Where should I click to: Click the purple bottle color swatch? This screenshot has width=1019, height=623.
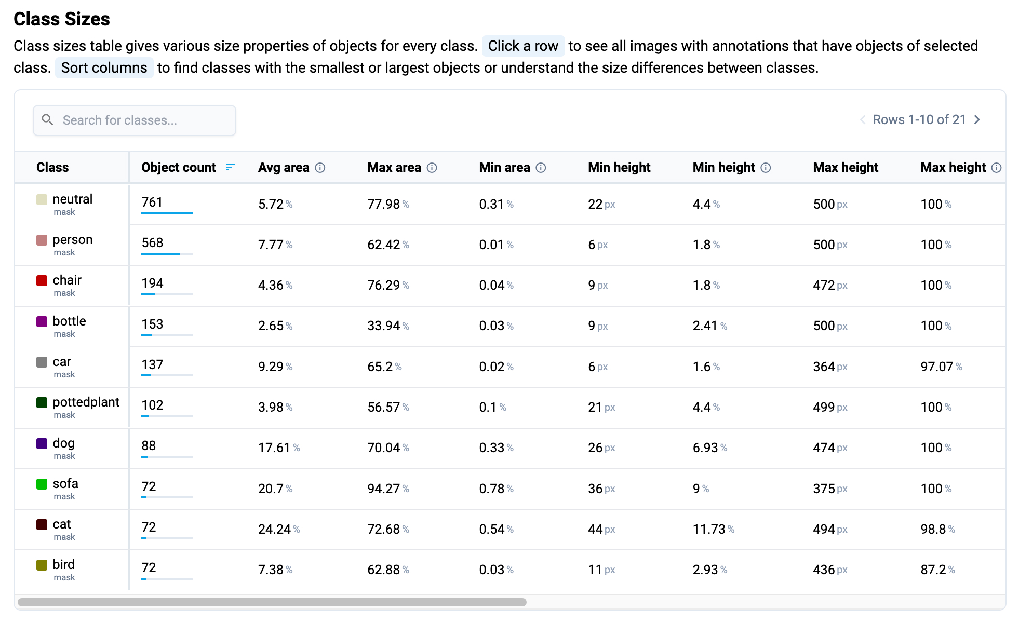coord(42,321)
